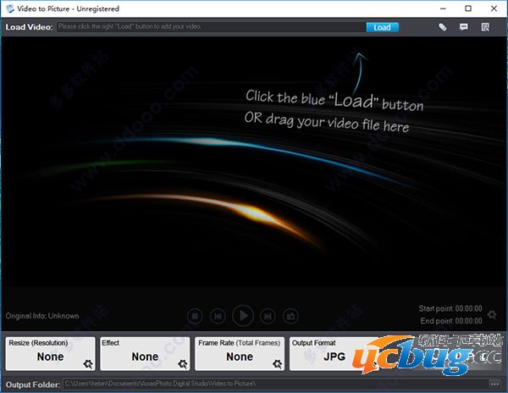Open Frame Rate gear settings

277,364
